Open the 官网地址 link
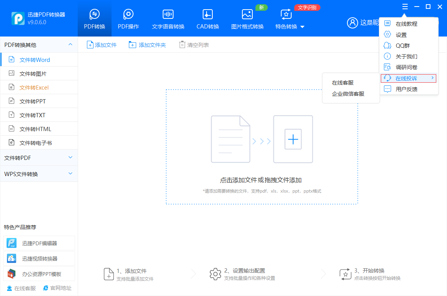Image resolution: width=447 pixels, height=296 pixels. pos(57,288)
